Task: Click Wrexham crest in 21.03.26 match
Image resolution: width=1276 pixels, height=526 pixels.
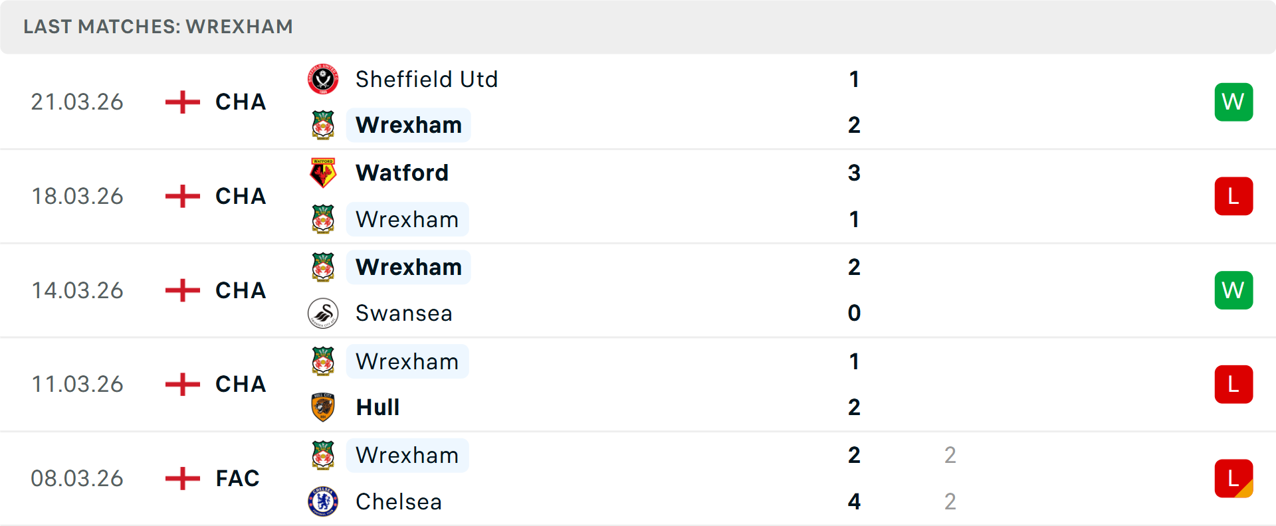Action: click(323, 125)
